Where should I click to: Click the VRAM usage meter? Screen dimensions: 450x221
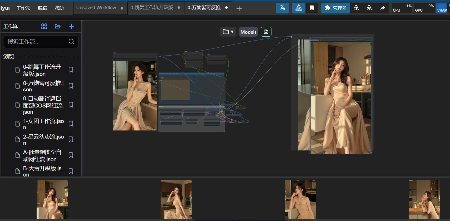click(x=442, y=8)
